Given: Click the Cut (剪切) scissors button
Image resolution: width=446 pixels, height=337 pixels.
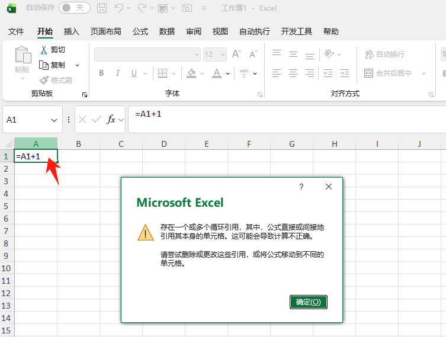Looking at the screenshot, I should 53,50.
